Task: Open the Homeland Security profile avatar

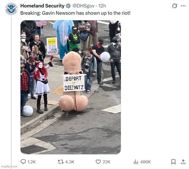Action: click(11, 9)
